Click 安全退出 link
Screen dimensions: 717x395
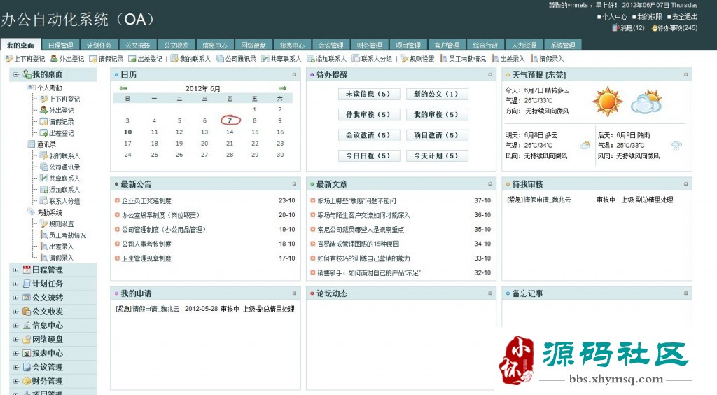click(x=685, y=17)
